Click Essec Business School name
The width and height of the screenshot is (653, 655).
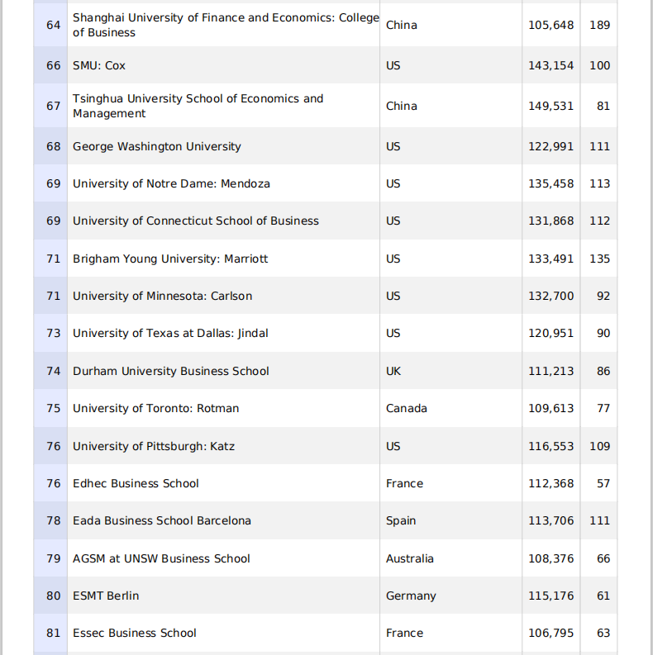point(135,633)
